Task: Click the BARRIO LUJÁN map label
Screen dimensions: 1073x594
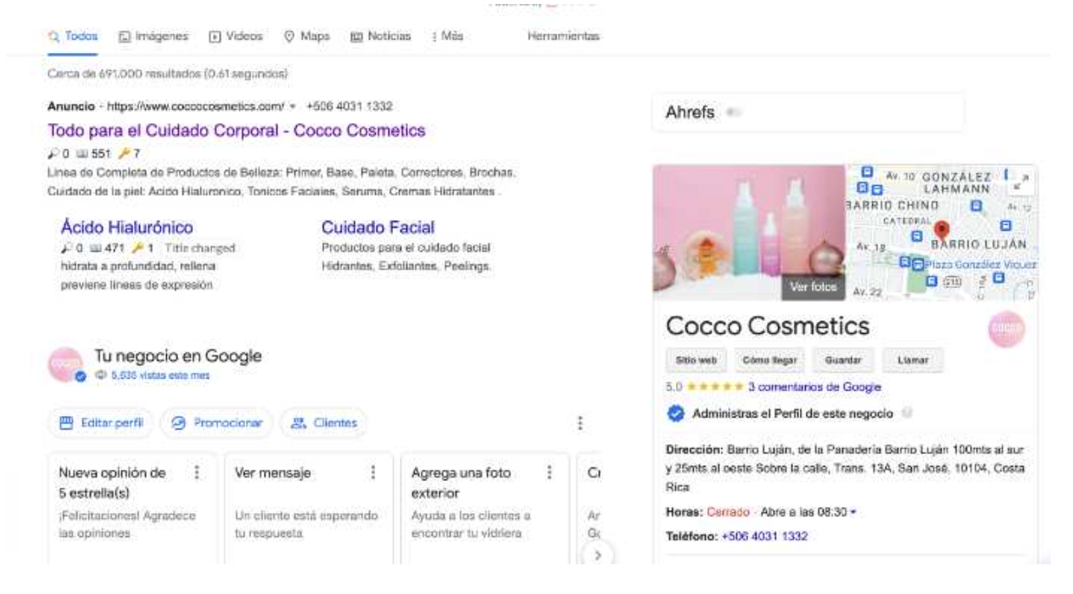Action: 979,245
